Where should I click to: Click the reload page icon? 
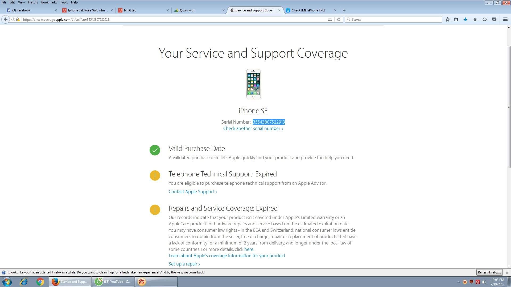[x=339, y=19]
